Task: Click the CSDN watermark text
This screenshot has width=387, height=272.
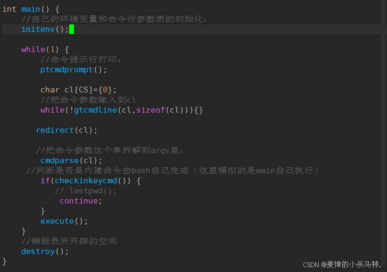Action: coord(342,265)
